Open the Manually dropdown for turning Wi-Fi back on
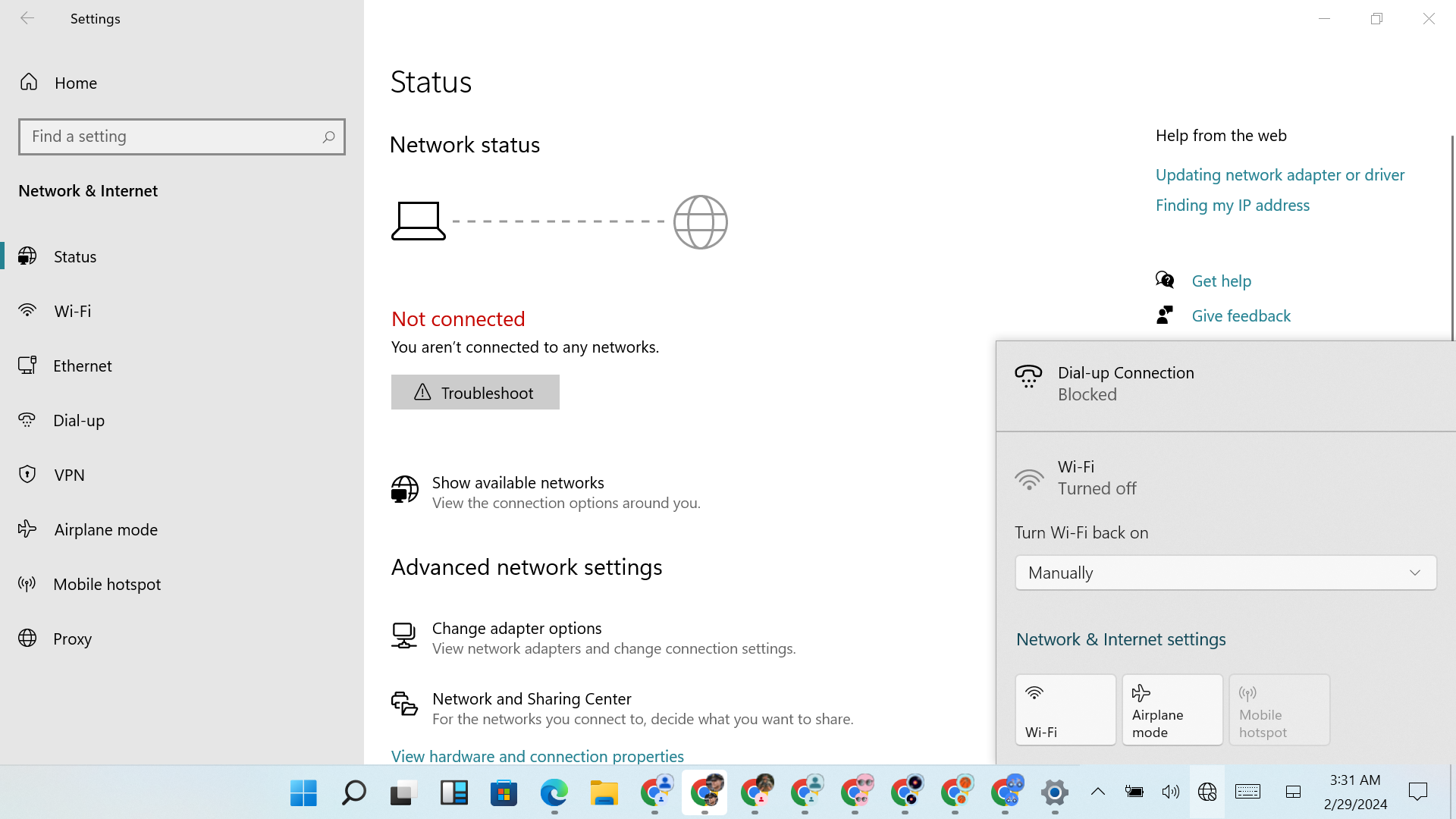This screenshot has width=1456, height=819. (1225, 573)
